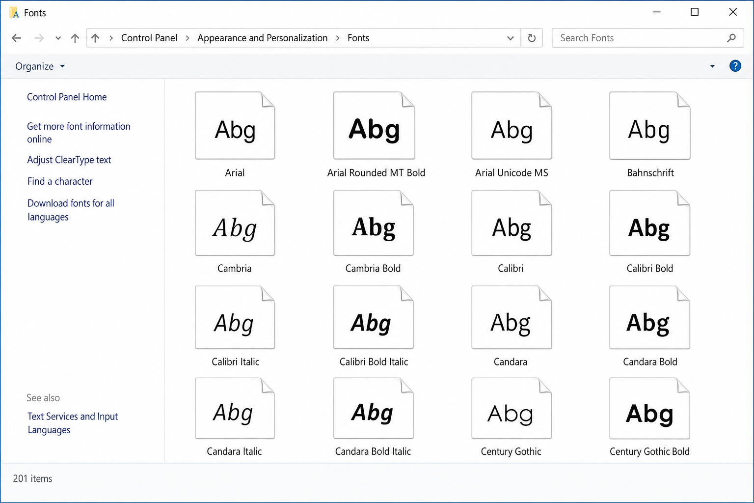This screenshot has height=503, width=754.
Task: Select the Arial Unicode MS font icon
Action: (512, 125)
